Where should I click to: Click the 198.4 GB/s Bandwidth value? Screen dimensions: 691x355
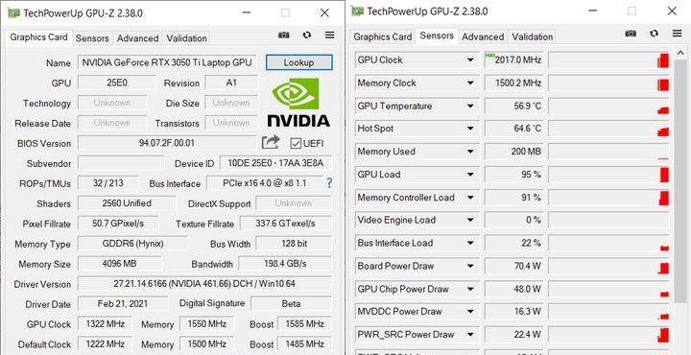click(x=285, y=264)
